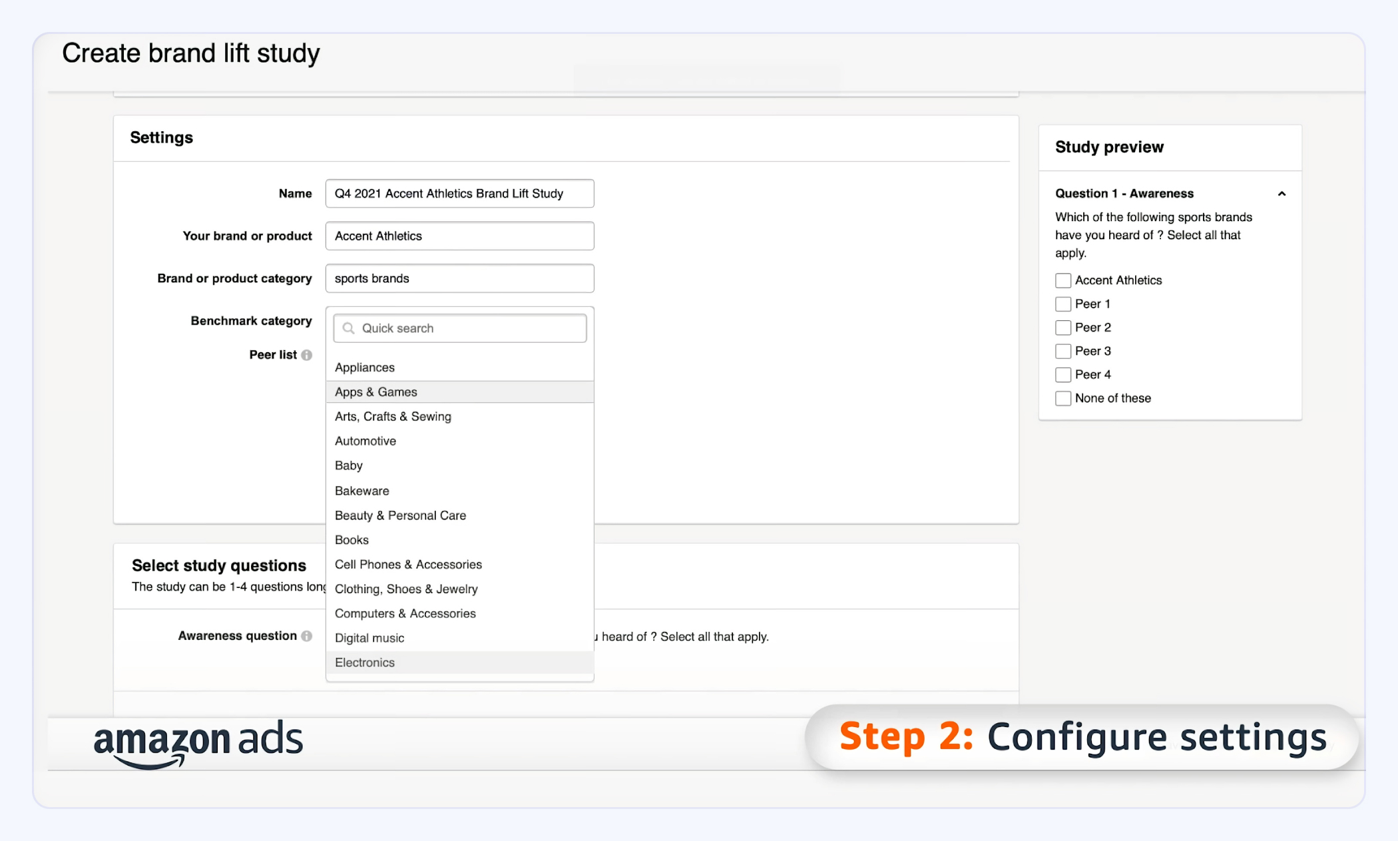The height and width of the screenshot is (841, 1398).
Task: Select Electronics from the benchmark category list
Action: click(x=363, y=662)
